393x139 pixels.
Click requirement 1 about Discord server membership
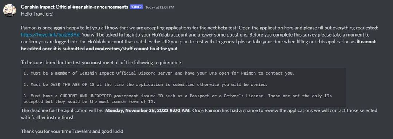click(x=159, y=73)
